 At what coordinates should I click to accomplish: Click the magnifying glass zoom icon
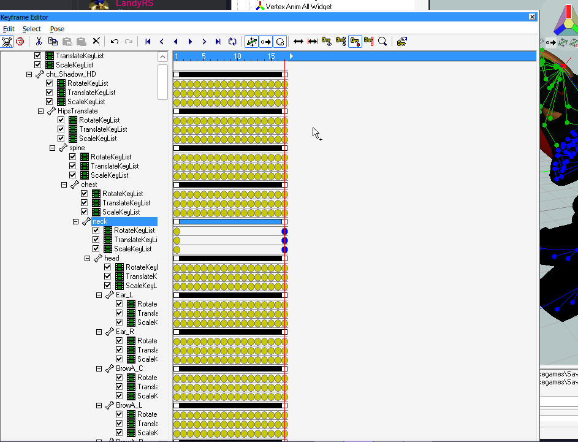click(x=382, y=42)
